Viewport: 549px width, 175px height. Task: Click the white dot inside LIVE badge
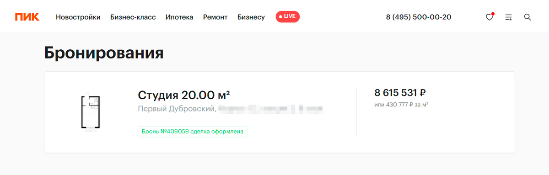(280, 16)
